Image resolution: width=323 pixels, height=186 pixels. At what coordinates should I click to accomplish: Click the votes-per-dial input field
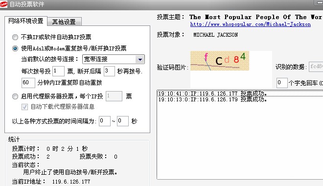[58, 71]
